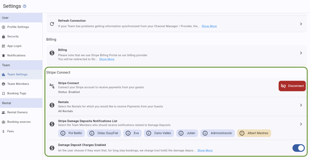Viewport: 312px width, 160px height.
Task: Click the Refresh Connection circular arrow icon
Action: pos(52,24)
